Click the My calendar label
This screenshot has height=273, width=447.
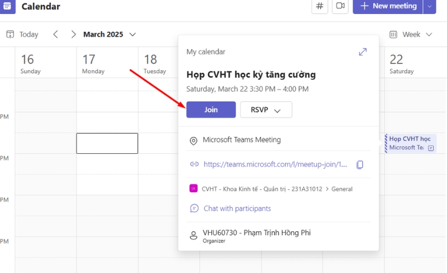pos(206,52)
